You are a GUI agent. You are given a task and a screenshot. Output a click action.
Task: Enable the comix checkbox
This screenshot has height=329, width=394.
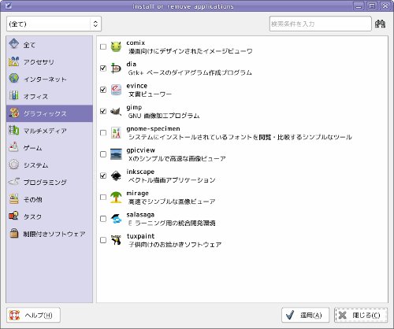103,46
